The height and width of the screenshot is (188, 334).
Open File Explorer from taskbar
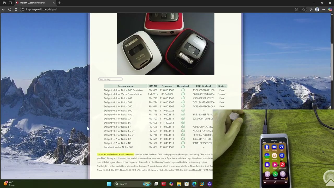pyautogui.click(x=179, y=184)
